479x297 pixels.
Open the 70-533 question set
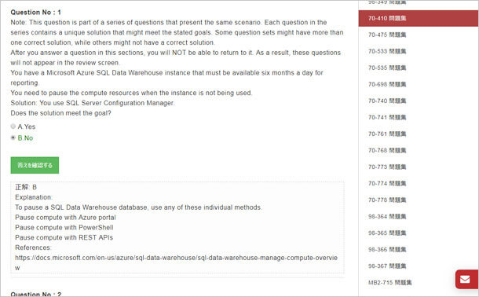pyautogui.click(x=387, y=51)
